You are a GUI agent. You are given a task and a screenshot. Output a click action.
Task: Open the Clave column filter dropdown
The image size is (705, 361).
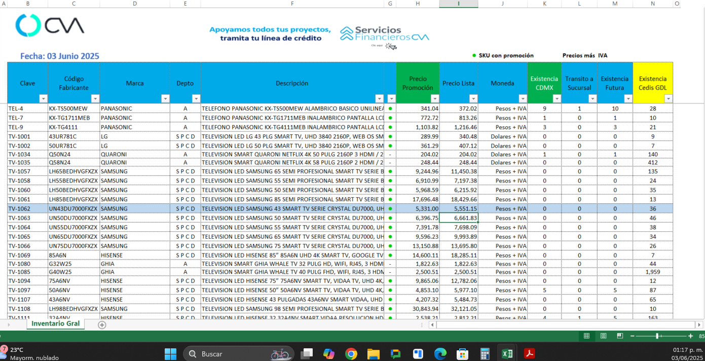(43, 98)
